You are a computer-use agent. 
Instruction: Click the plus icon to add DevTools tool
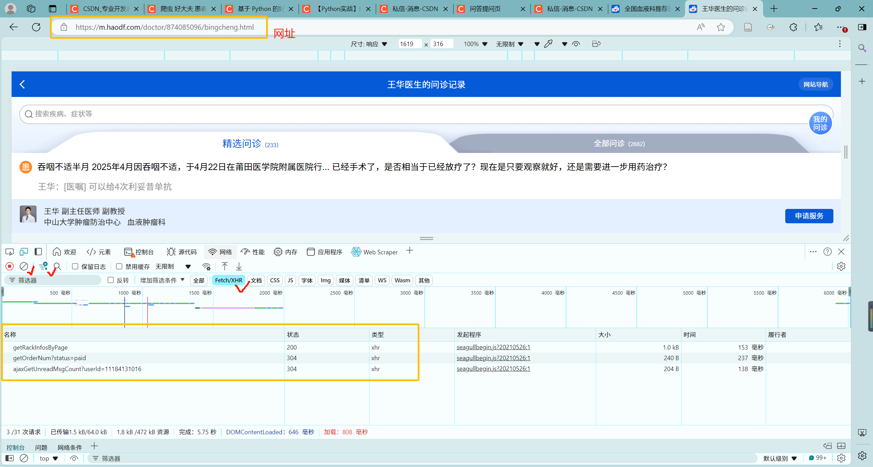(410, 251)
